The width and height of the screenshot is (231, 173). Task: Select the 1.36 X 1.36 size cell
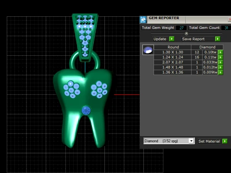click(173, 73)
